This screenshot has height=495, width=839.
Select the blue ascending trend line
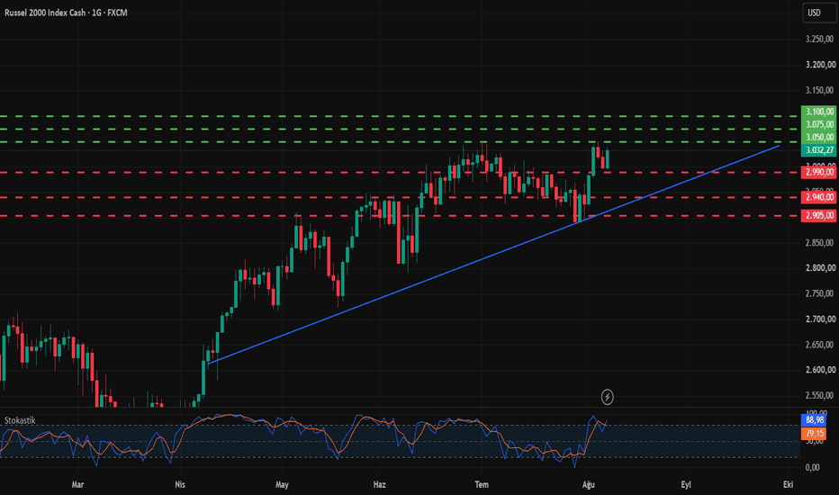(493, 254)
